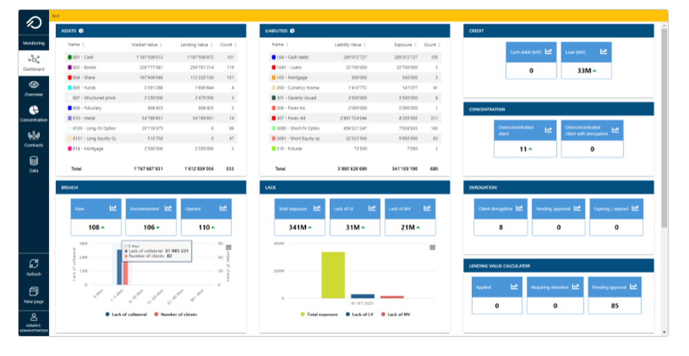
Task: Click the page vertical scrollbar
Action: [x=664, y=127]
